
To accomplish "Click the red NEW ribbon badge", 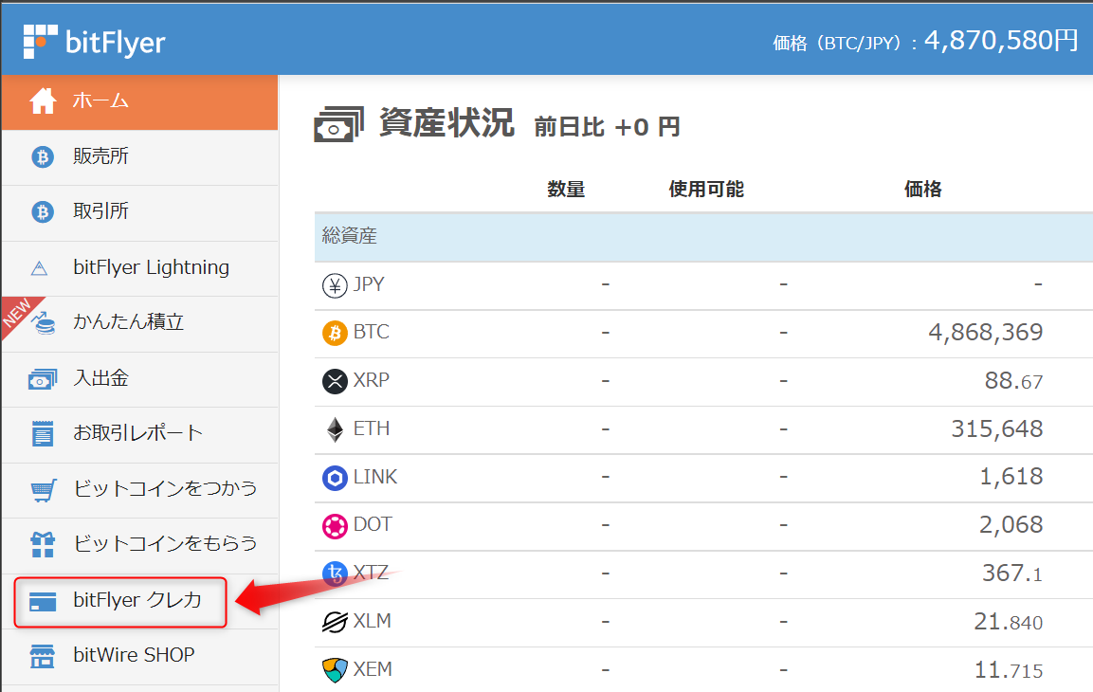I will [x=18, y=314].
